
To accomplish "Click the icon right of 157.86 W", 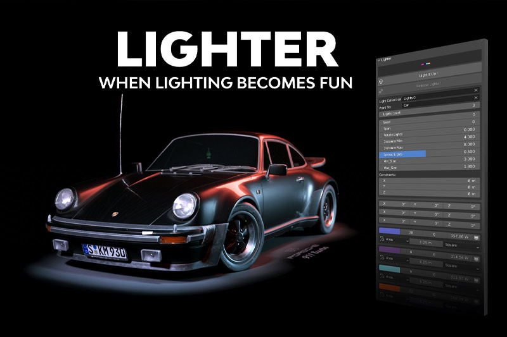I will click(x=477, y=238).
